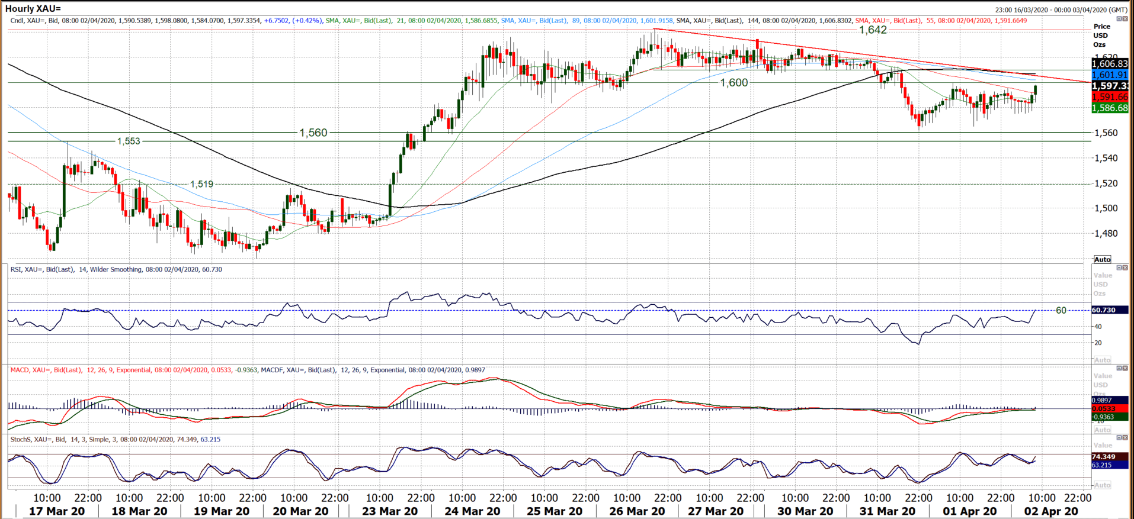This screenshot has width=1134, height=519.
Task: Click the -0.9363 signal value tag
Action: pyautogui.click(x=1110, y=417)
